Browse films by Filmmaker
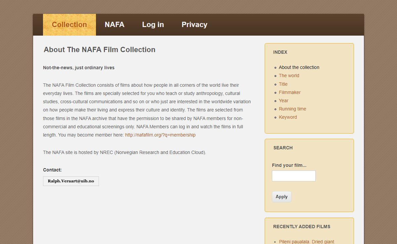 pyautogui.click(x=290, y=92)
